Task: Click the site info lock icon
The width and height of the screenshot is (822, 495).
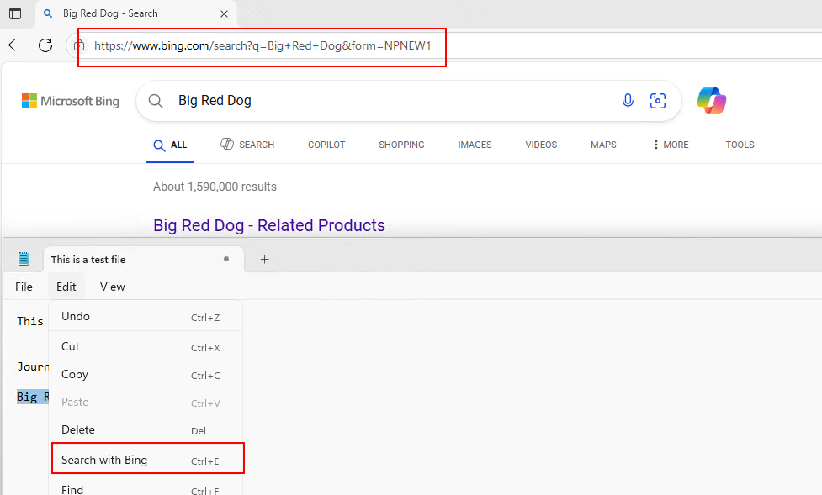Action: point(79,45)
